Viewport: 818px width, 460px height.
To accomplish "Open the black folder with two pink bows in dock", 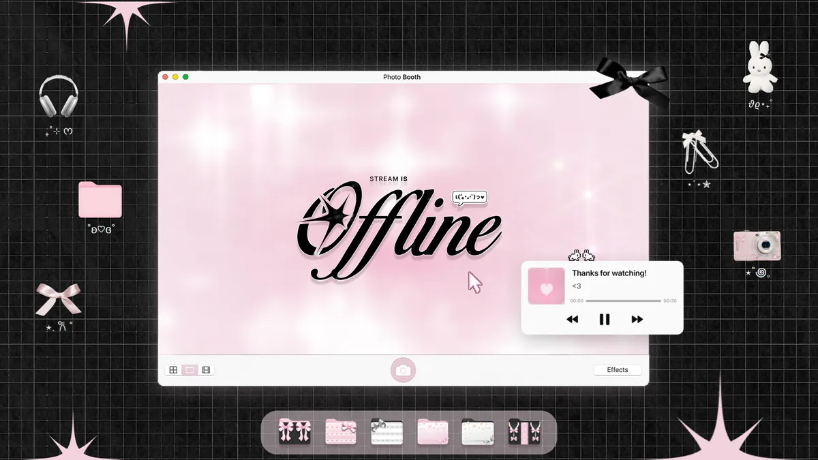I will (x=294, y=432).
